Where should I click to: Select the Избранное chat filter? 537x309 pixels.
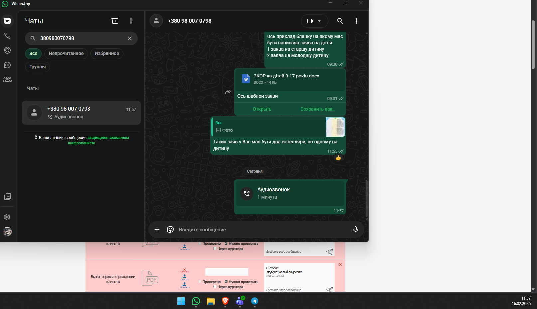pos(107,53)
